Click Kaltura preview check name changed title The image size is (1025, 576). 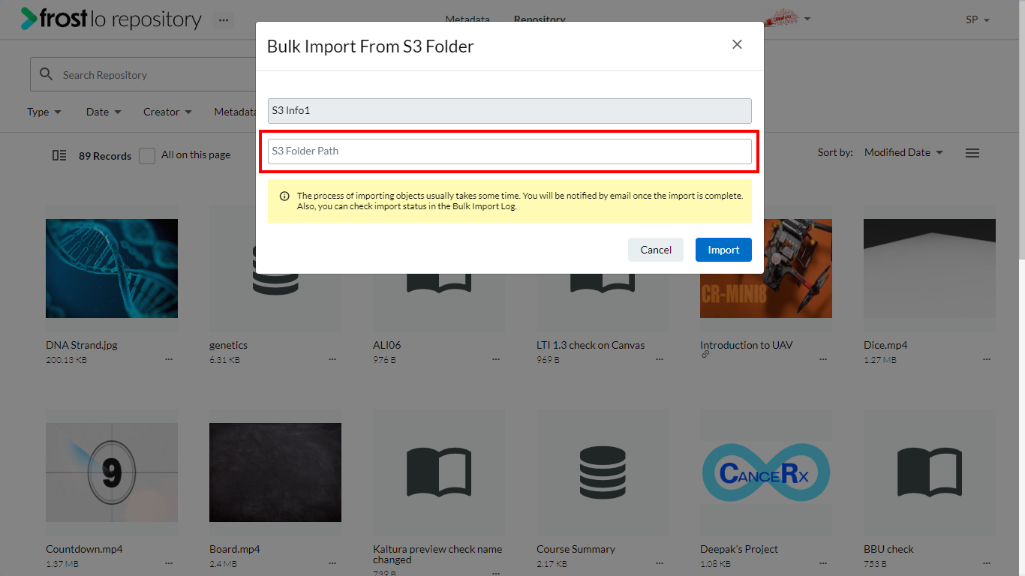point(437,554)
